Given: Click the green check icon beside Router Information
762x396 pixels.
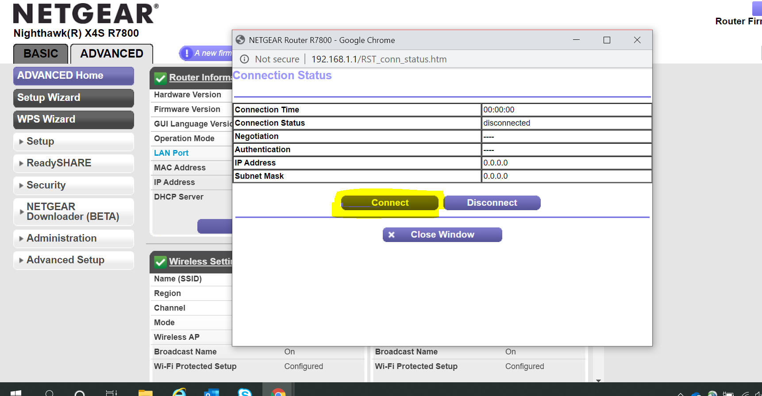Looking at the screenshot, I should tap(160, 78).
